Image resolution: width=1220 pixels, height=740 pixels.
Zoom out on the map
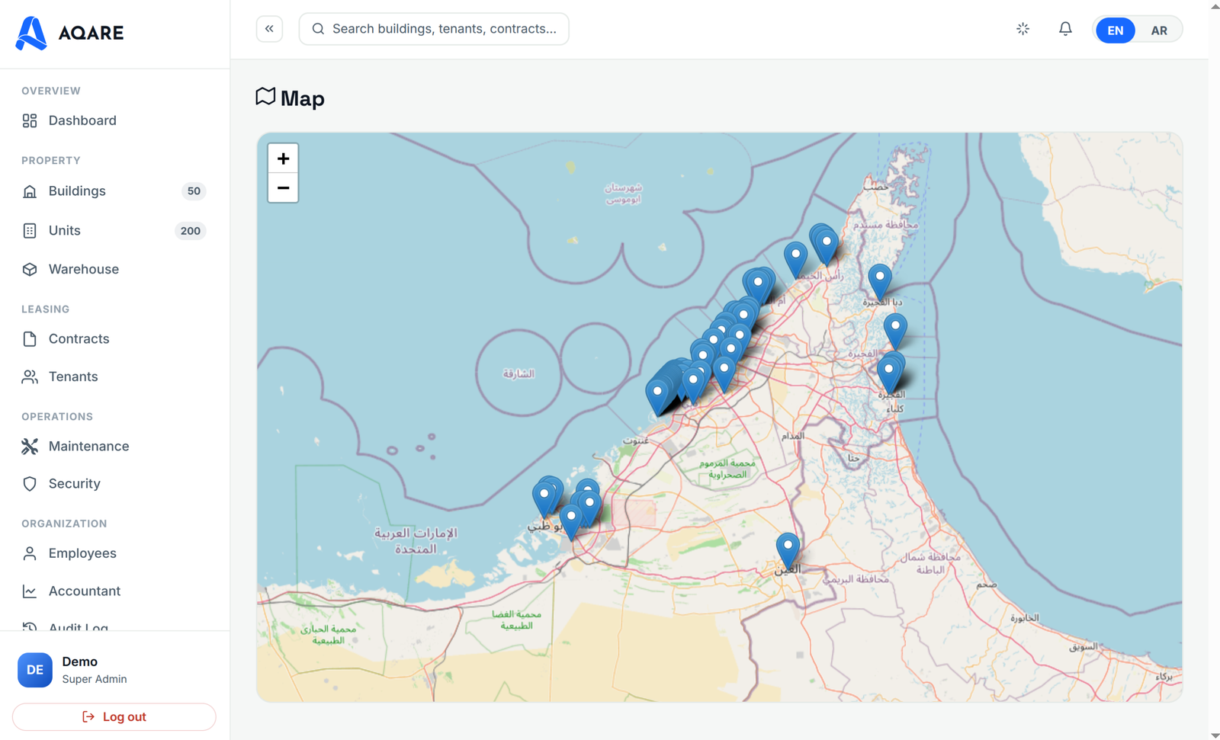pyautogui.click(x=283, y=187)
